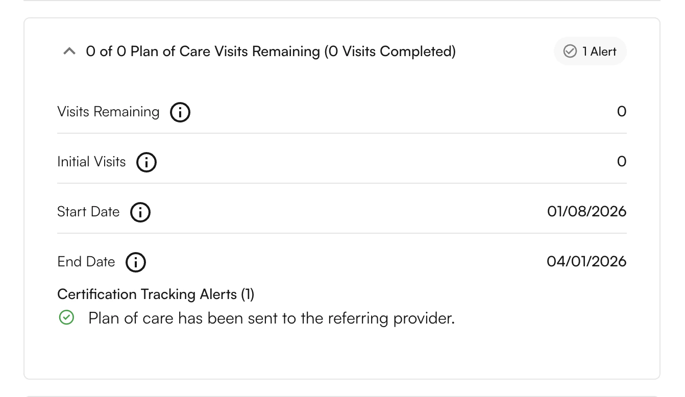Select the Plan of Care Visits header title

click(271, 51)
